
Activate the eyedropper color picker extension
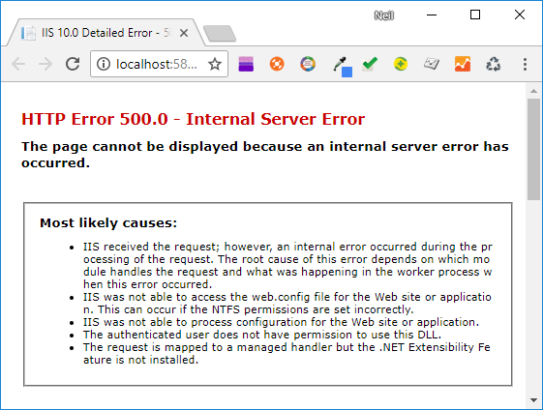(342, 67)
